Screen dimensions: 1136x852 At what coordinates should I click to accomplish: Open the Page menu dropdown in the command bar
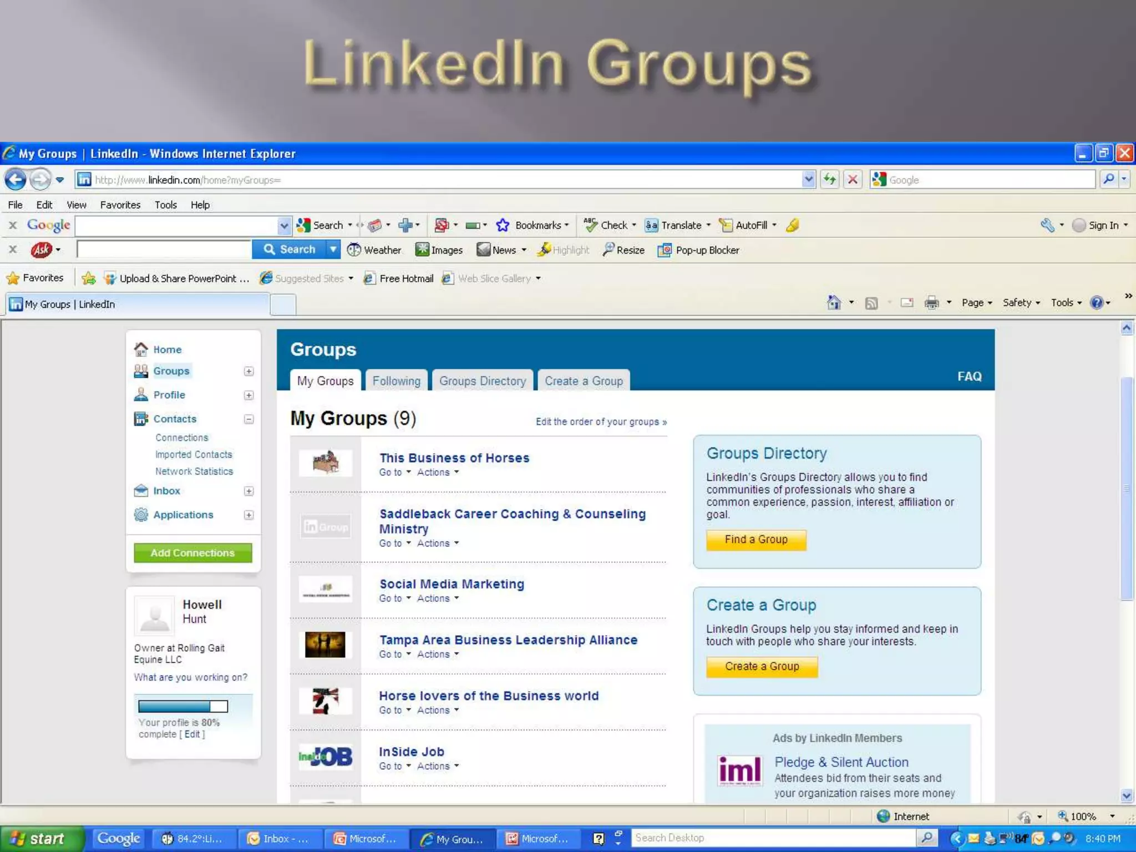coord(977,302)
